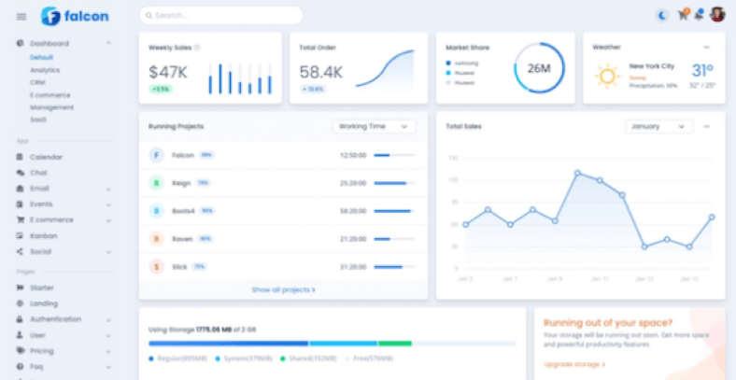Click the 58.4K total order value
Image resolution: width=736 pixels, height=380 pixels.
321,72
